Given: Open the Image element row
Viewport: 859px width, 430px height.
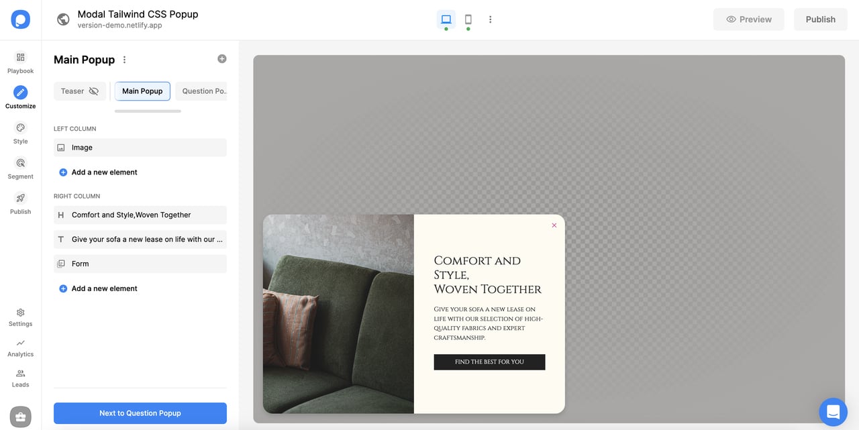Looking at the screenshot, I should pyautogui.click(x=140, y=148).
